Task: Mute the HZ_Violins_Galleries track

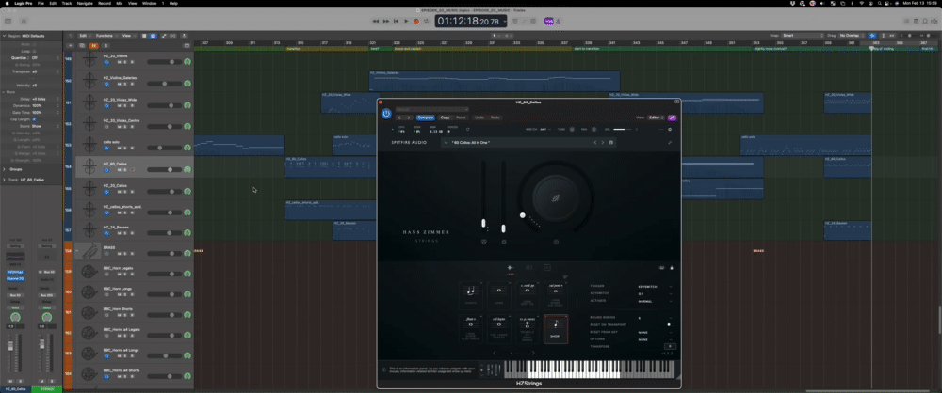Action: coord(120,83)
